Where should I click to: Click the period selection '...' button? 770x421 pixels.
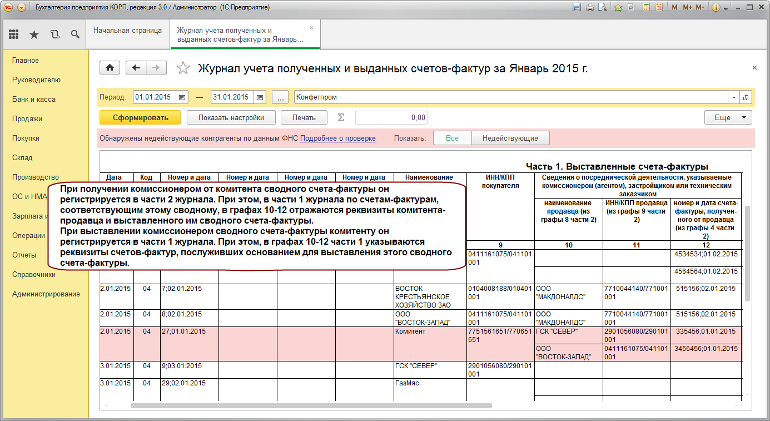280,97
